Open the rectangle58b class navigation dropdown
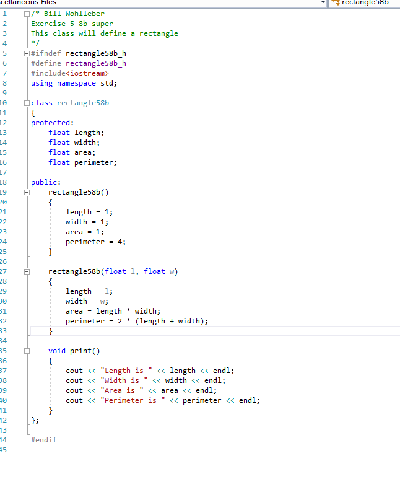The width and height of the screenshot is (400, 479). [x=365, y=2]
